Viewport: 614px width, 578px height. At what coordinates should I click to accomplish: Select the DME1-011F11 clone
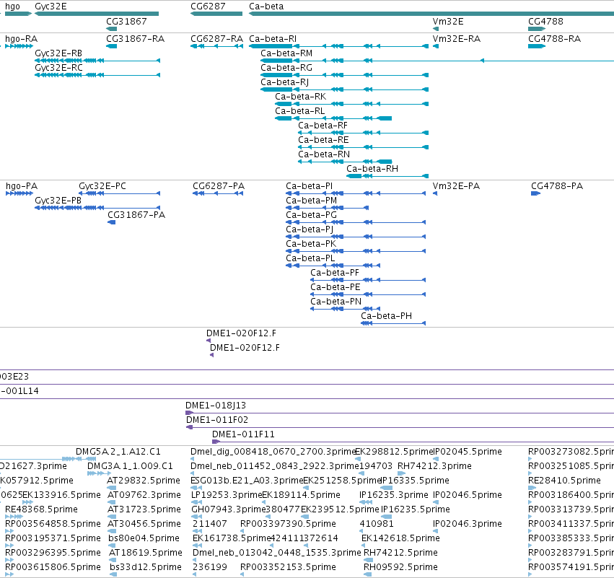pos(413,442)
